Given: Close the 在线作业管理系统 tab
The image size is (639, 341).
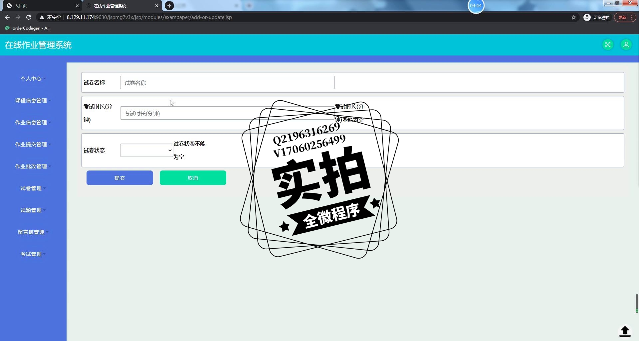Looking at the screenshot, I should coord(157,6).
